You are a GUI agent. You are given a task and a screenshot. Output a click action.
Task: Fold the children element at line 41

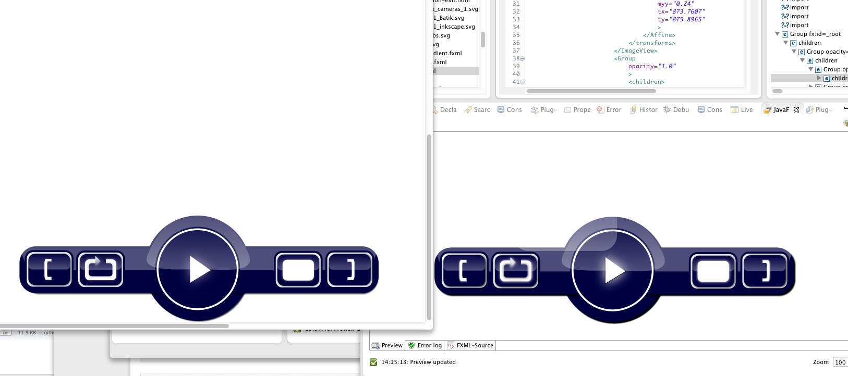(523, 82)
